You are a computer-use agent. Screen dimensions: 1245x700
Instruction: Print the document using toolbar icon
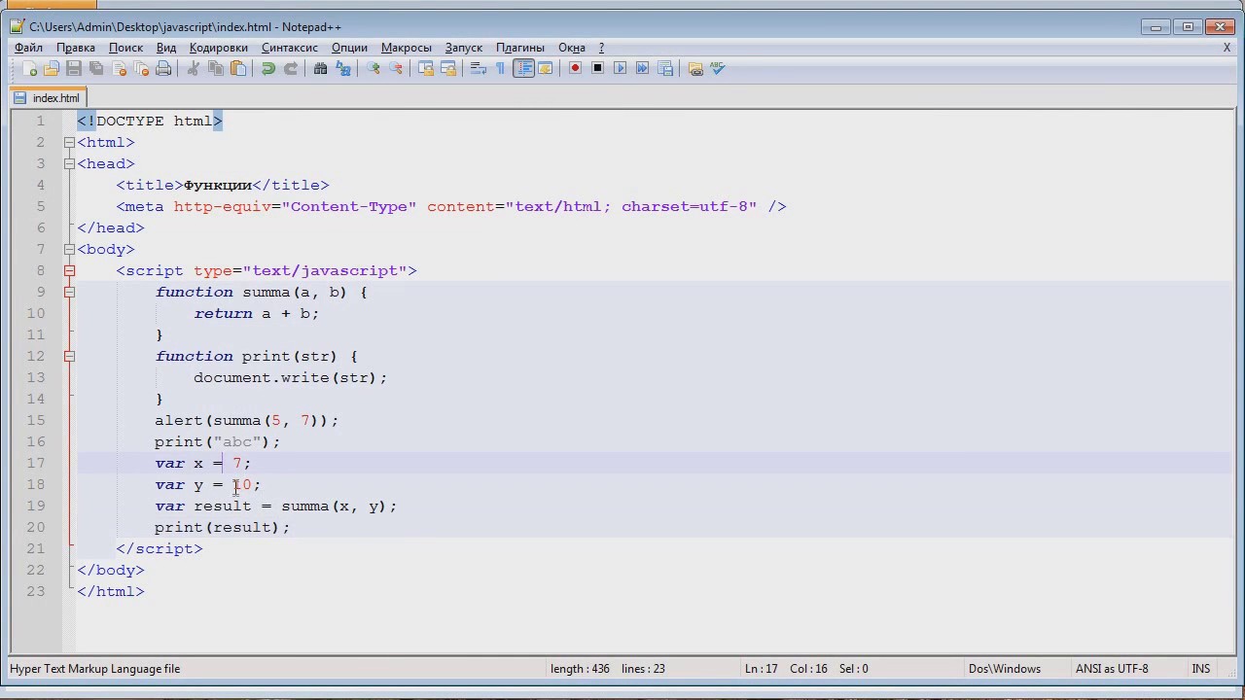(x=163, y=68)
